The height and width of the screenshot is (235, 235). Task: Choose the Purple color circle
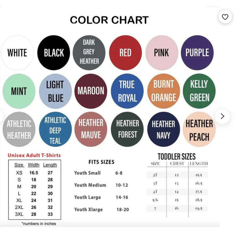(197, 53)
